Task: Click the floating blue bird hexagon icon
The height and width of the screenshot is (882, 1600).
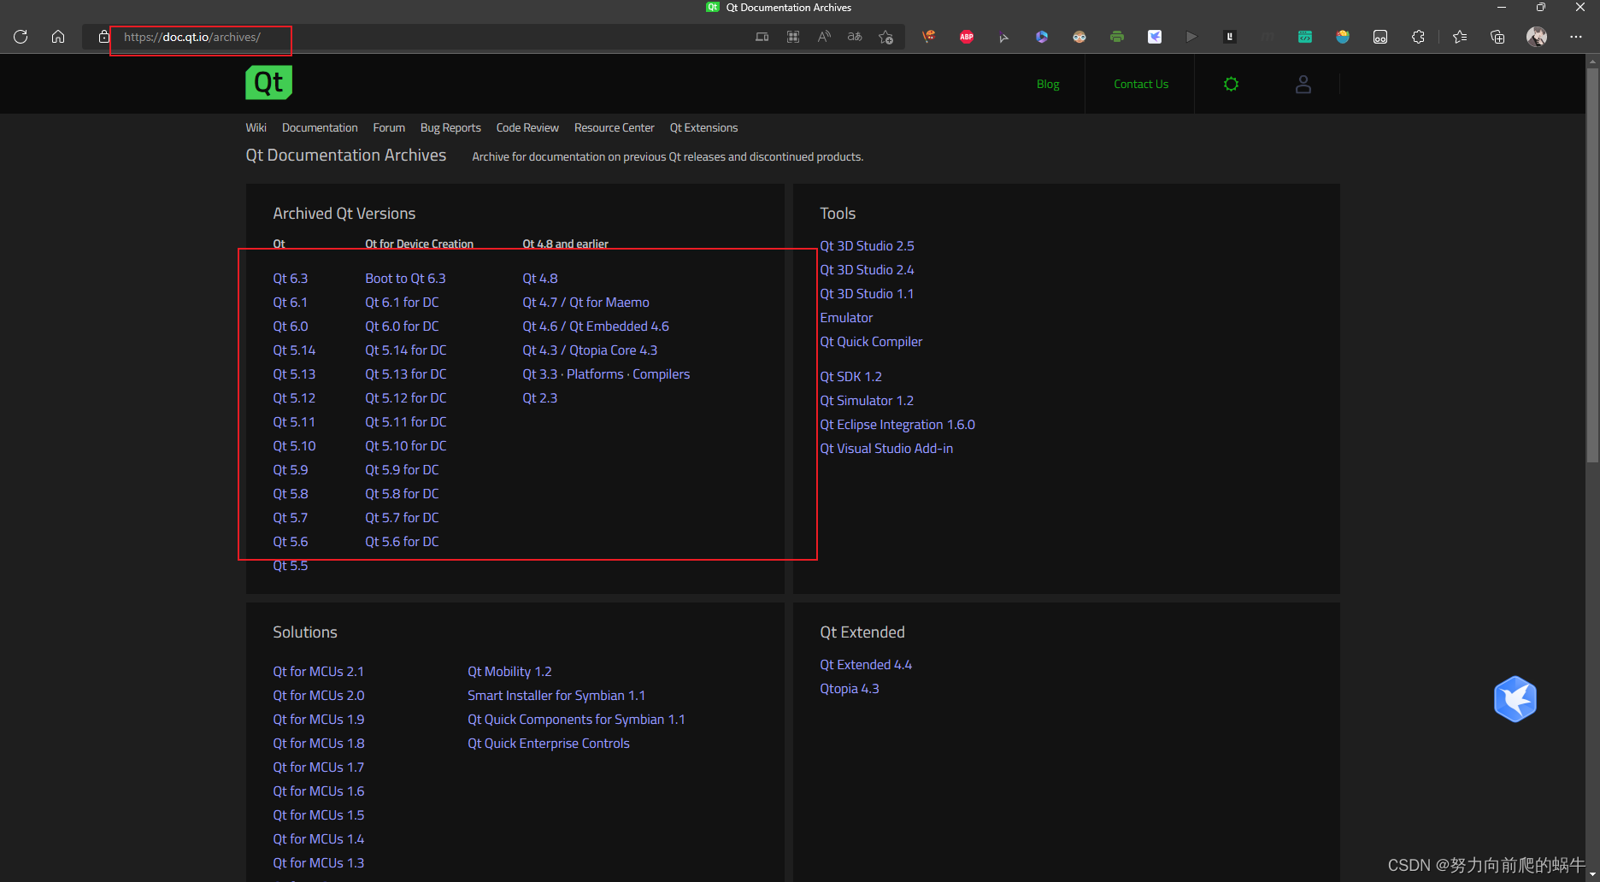Action: point(1515,699)
